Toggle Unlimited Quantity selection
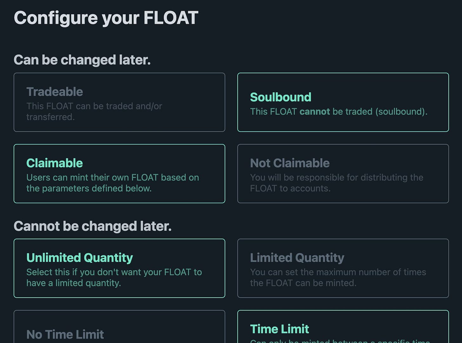Screen dimensions: 462x343 119,268
